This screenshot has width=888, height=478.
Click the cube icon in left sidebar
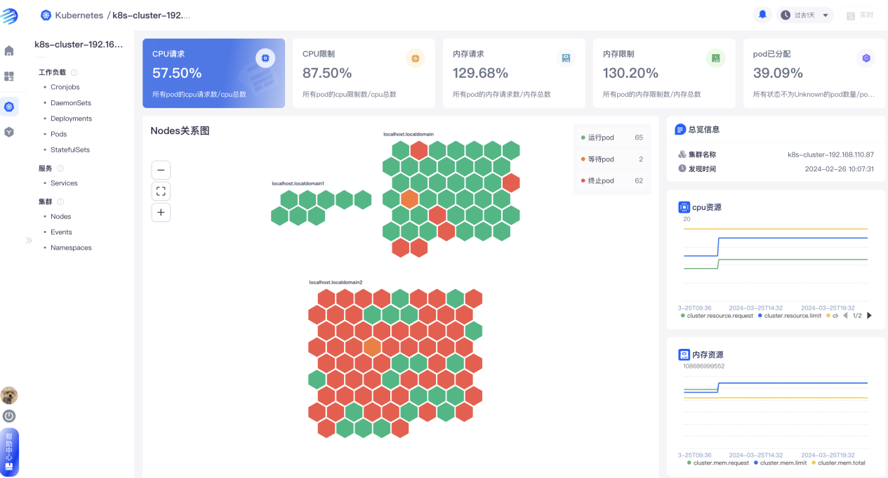(9, 132)
